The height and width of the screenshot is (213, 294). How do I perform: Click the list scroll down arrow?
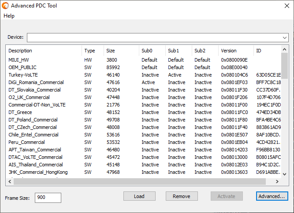tap(284, 174)
